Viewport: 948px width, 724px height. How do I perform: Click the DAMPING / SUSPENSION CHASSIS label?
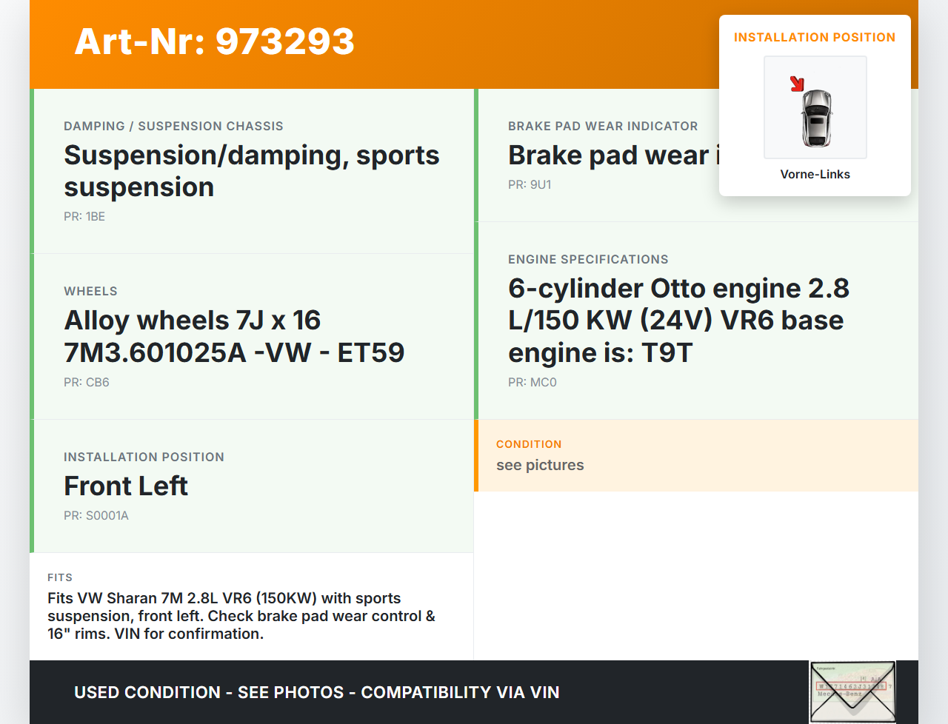point(173,127)
